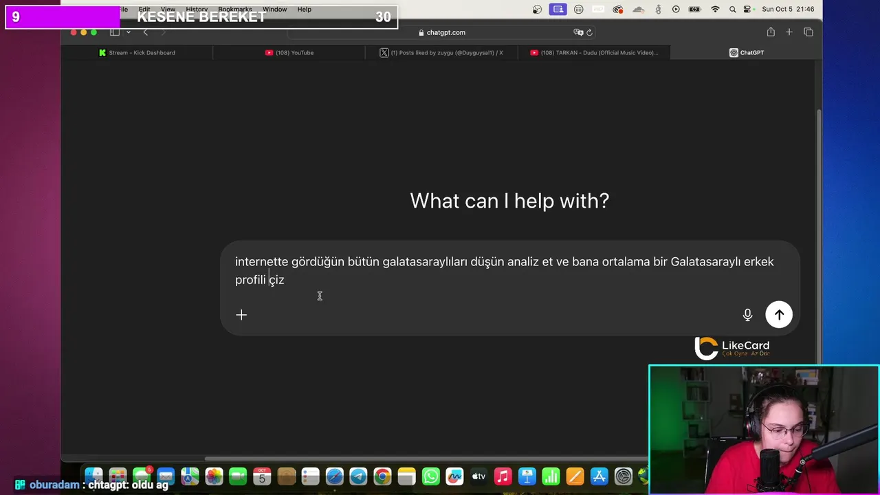Open Finder from the dock
Viewport: 880px width, 495px height.
[x=93, y=476]
